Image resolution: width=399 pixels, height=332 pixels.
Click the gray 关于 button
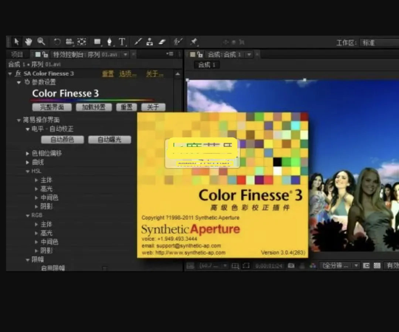[153, 107]
